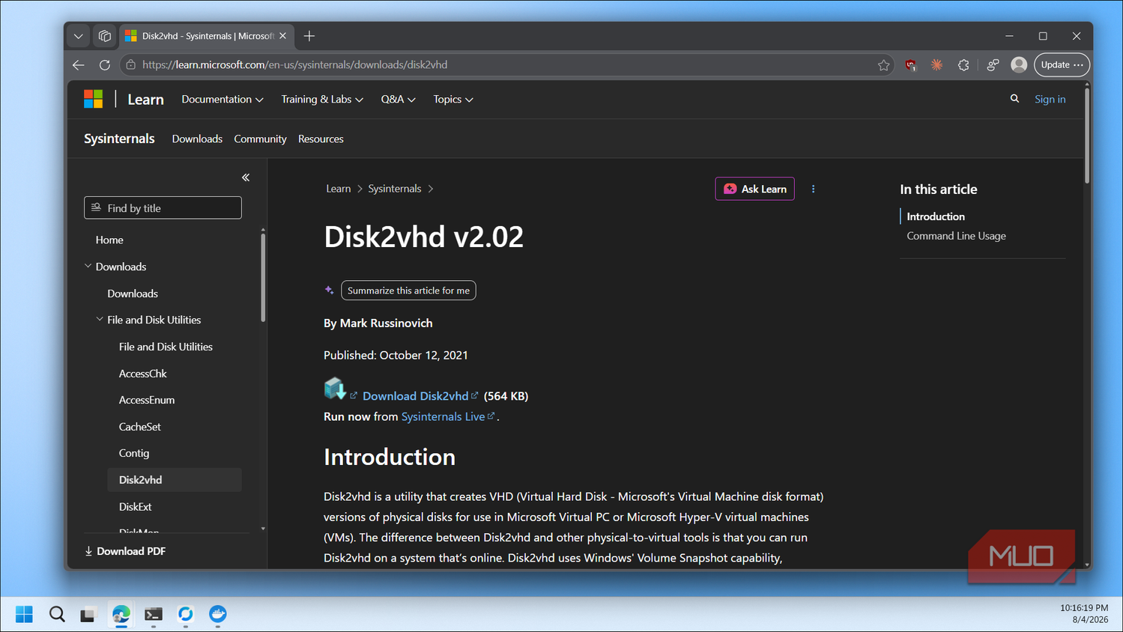Click the Download Disk2vhd link
1123x632 pixels.
tap(416, 396)
